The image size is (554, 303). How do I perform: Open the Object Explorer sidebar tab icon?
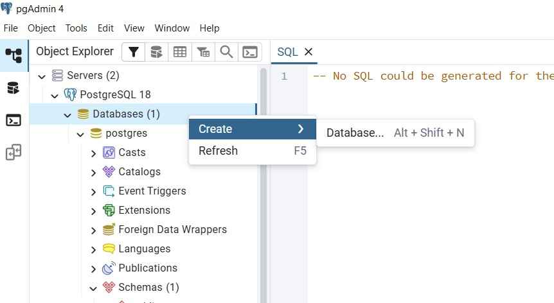point(13,55)
